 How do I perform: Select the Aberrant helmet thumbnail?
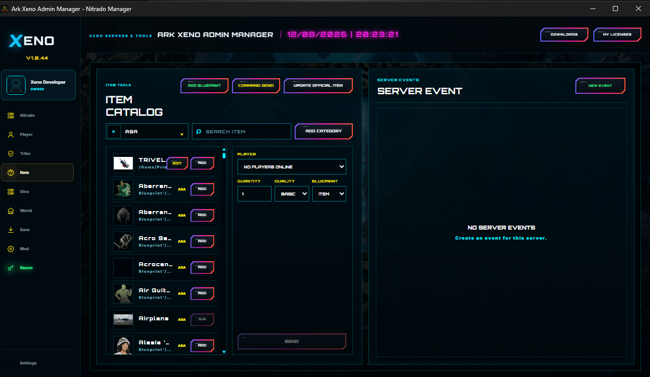pyautogui.click(x=123, y=215)
